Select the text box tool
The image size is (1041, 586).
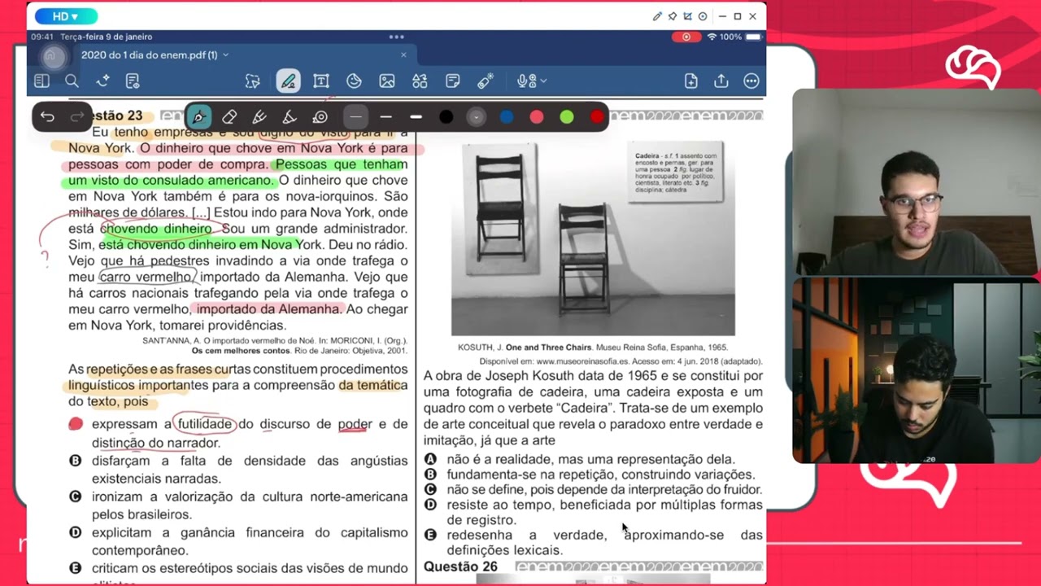tap(321, 81)
